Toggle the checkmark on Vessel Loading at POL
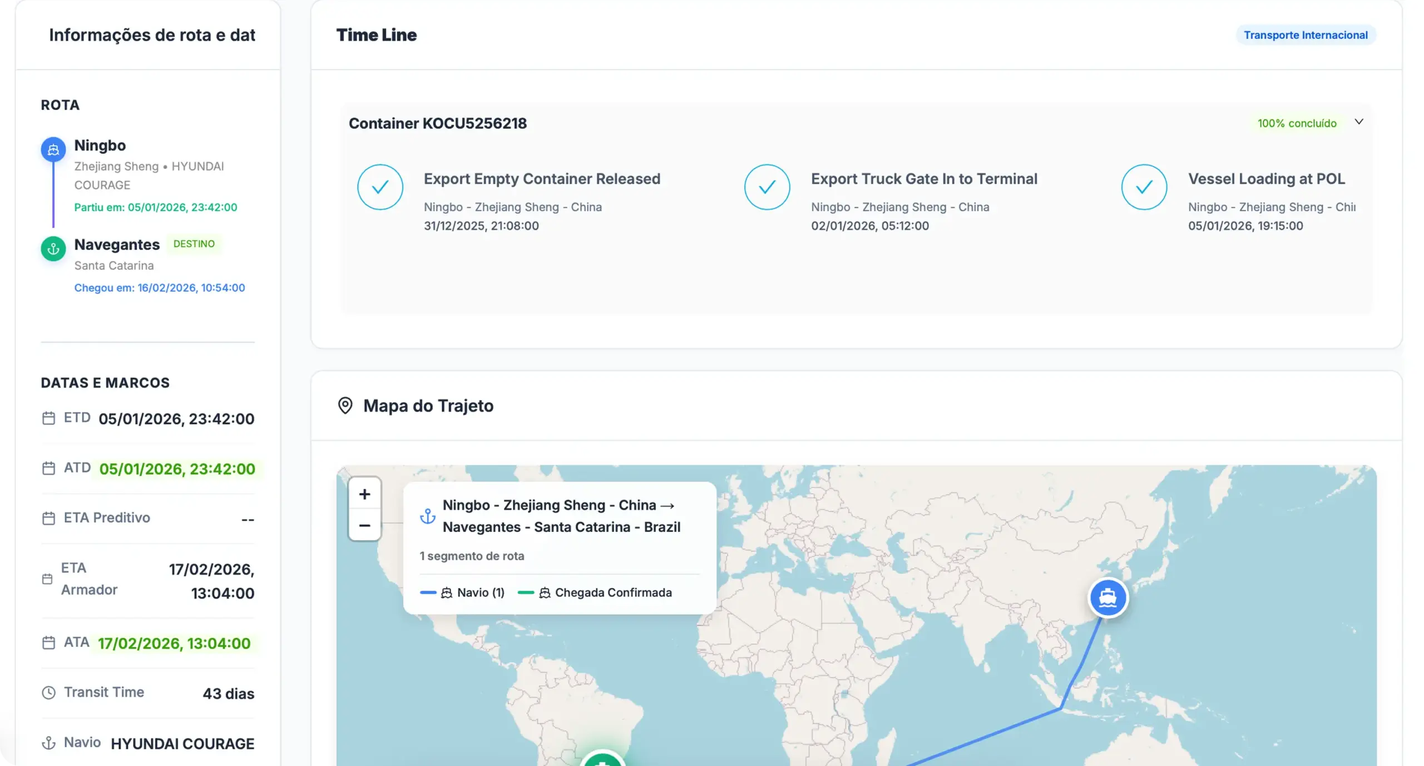This screenshot has width=1424, height=766. coord(1144,187)
